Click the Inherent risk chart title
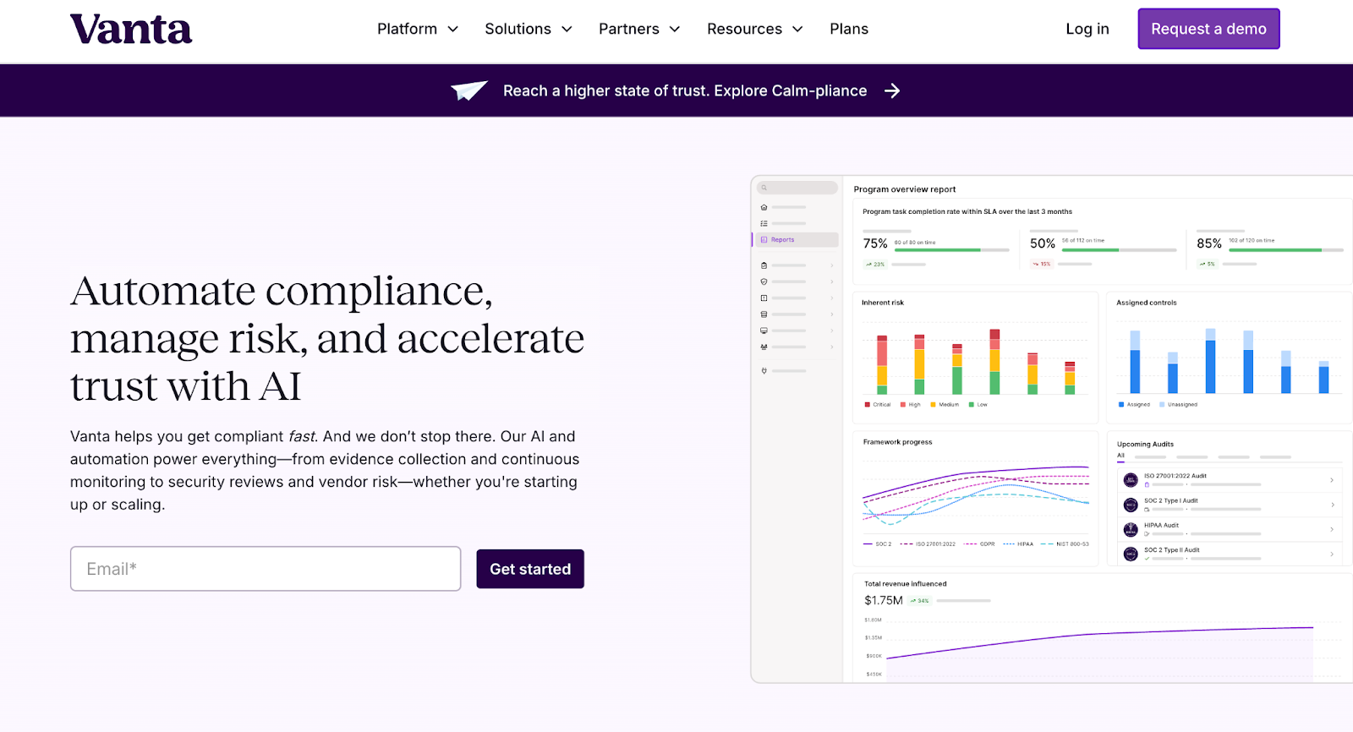This screenshot has width=1353, height=732. click(x=883, y=303)
